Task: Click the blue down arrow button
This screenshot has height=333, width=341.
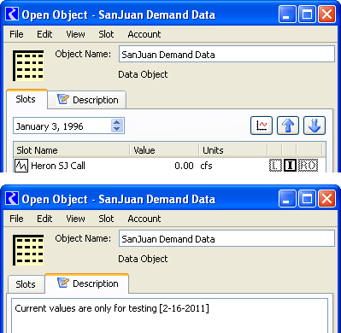Action: pyautogui.click(x=315, y=126)
